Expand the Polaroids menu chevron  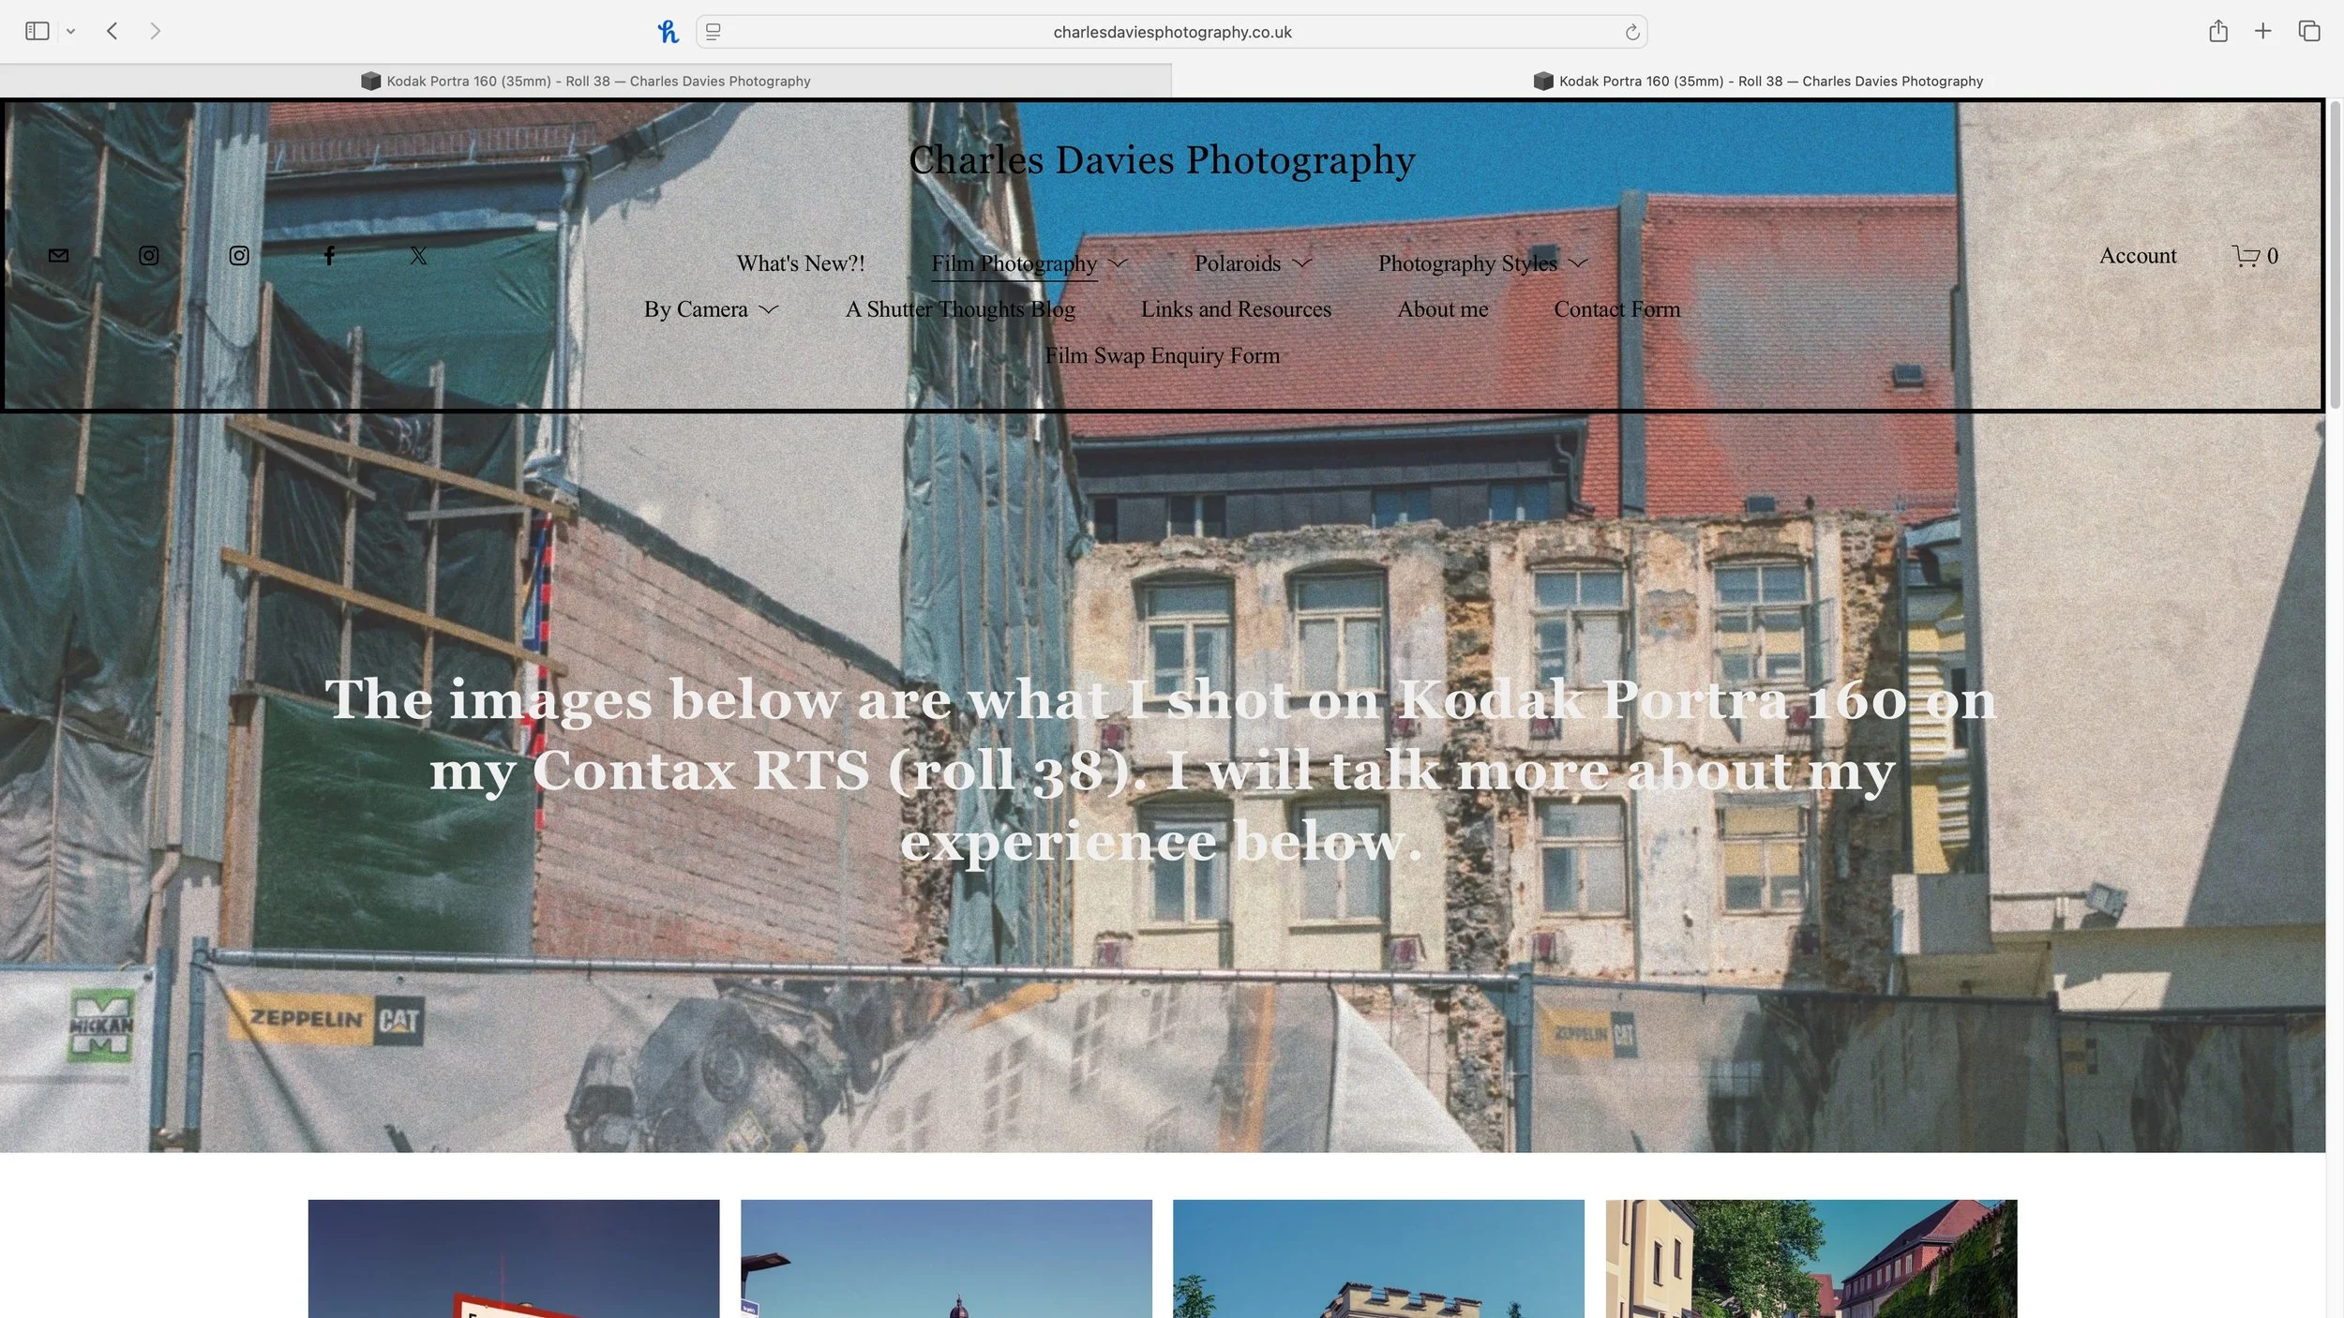coord(1301,263)
